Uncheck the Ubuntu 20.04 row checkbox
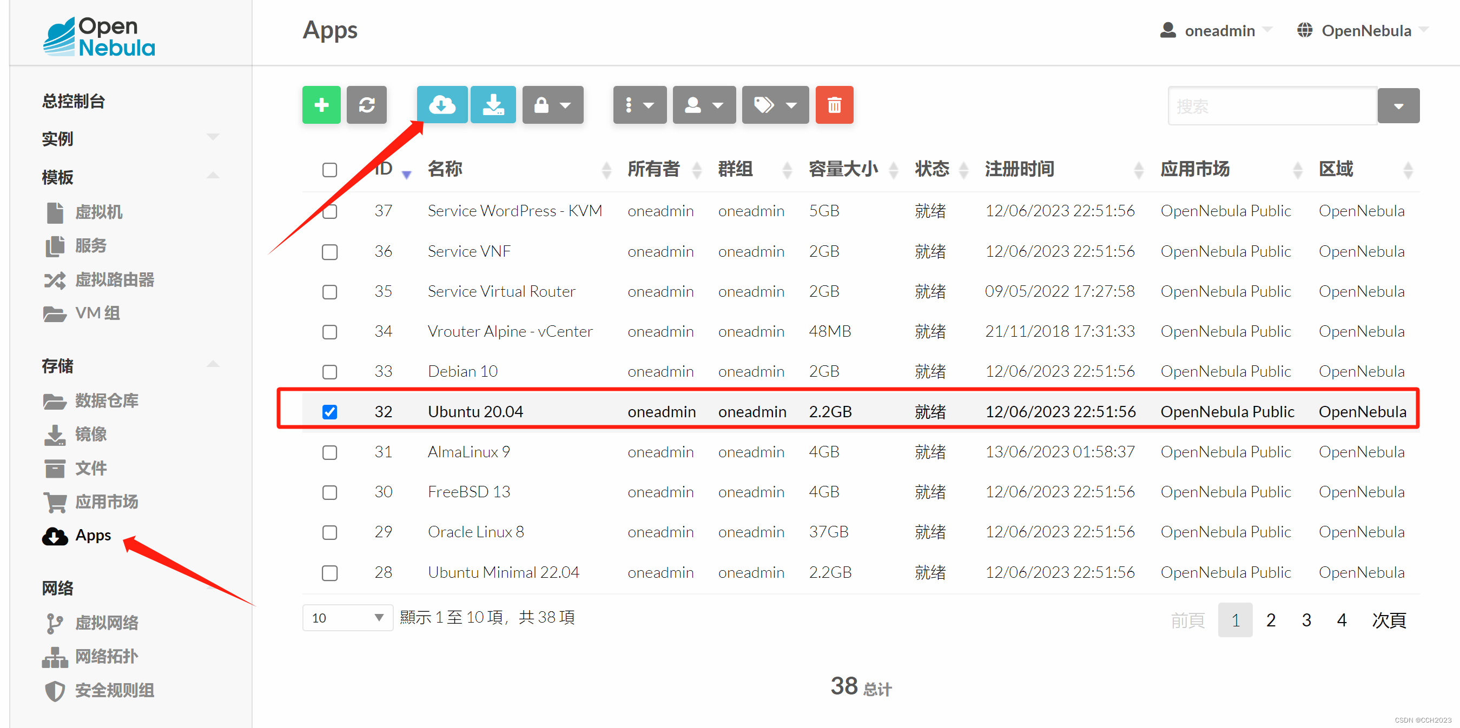The height and width of the screenshot is (728, 1460). (x=329, y=412)
